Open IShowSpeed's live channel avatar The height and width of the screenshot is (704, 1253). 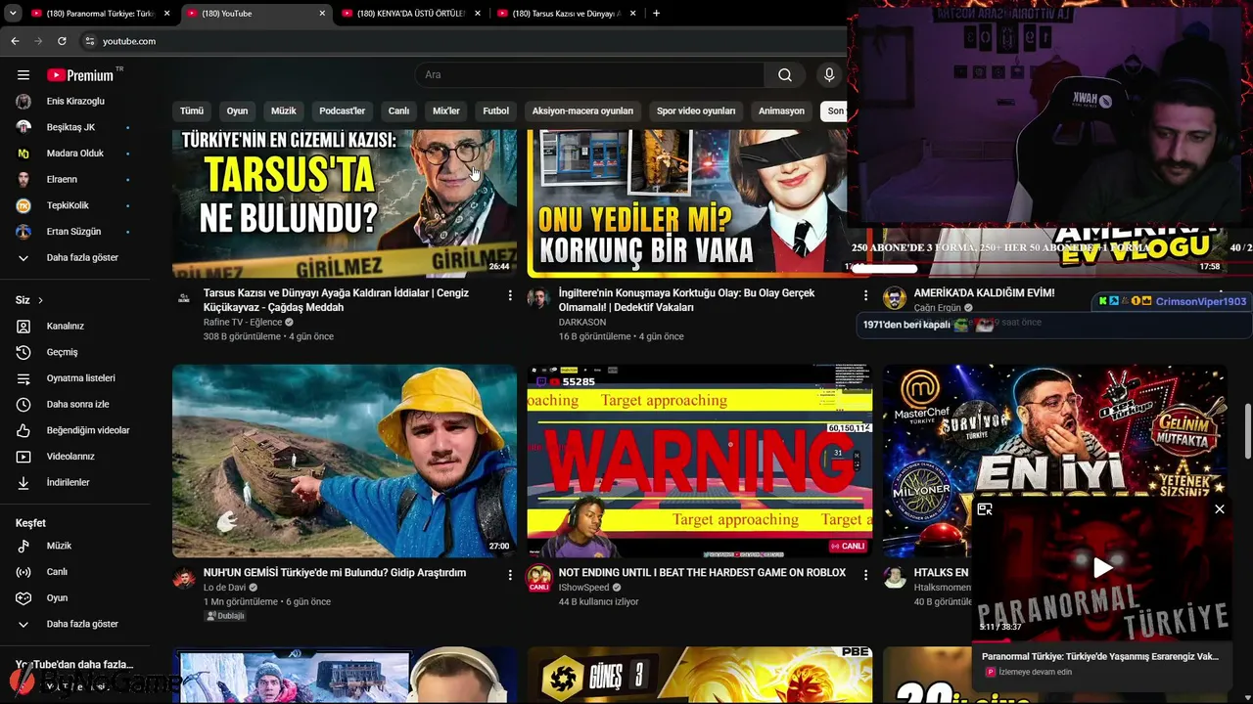[x=538, y=578]
